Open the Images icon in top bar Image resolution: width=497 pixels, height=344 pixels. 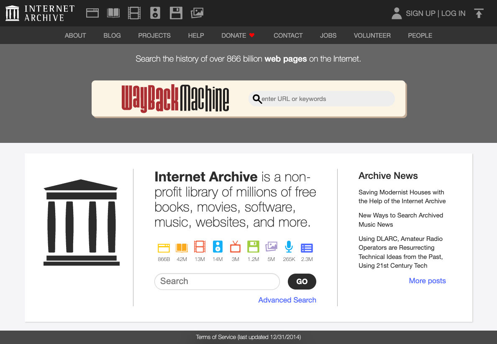(197, 13)
